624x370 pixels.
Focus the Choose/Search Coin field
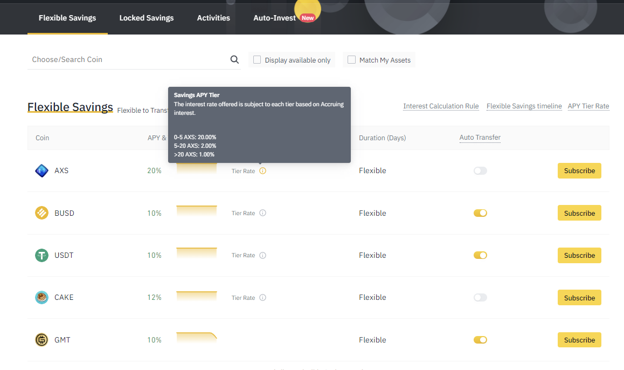128,60
